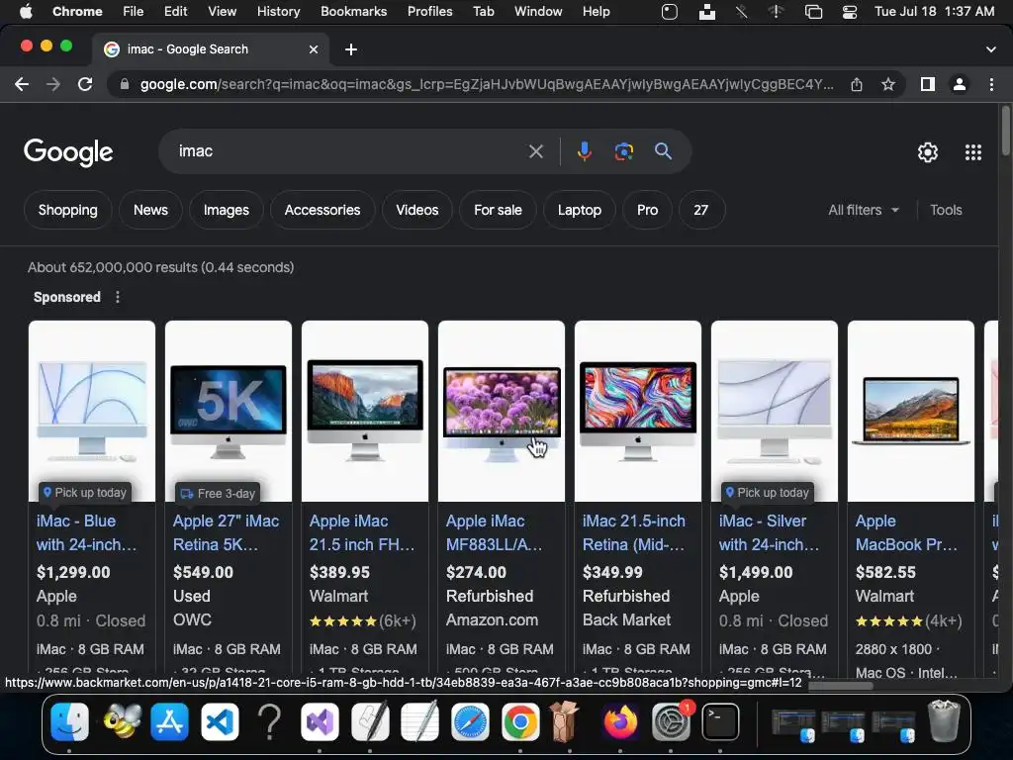Screen dimensions: 1013x760
Task: Click the lock icon in address bar
Action: pyautogui.click(x=125, y=84)
